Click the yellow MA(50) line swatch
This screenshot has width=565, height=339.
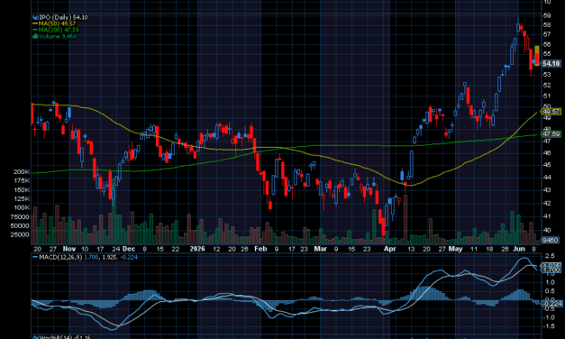[x=35, y=23]
